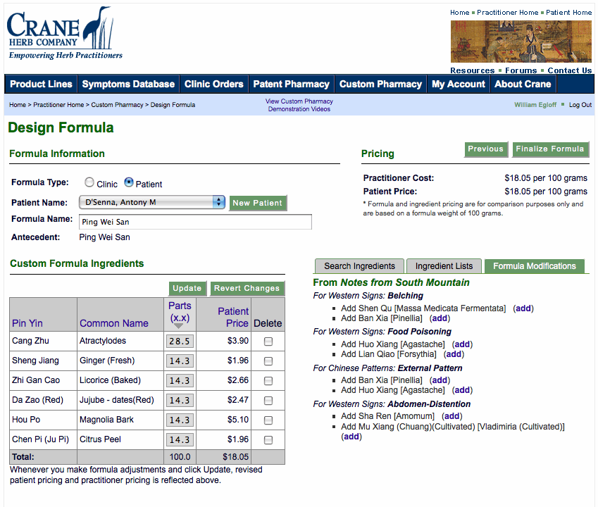The image size is (598, 507).
Task: Switch to the Search Ingredients tab
Action: 359,266
